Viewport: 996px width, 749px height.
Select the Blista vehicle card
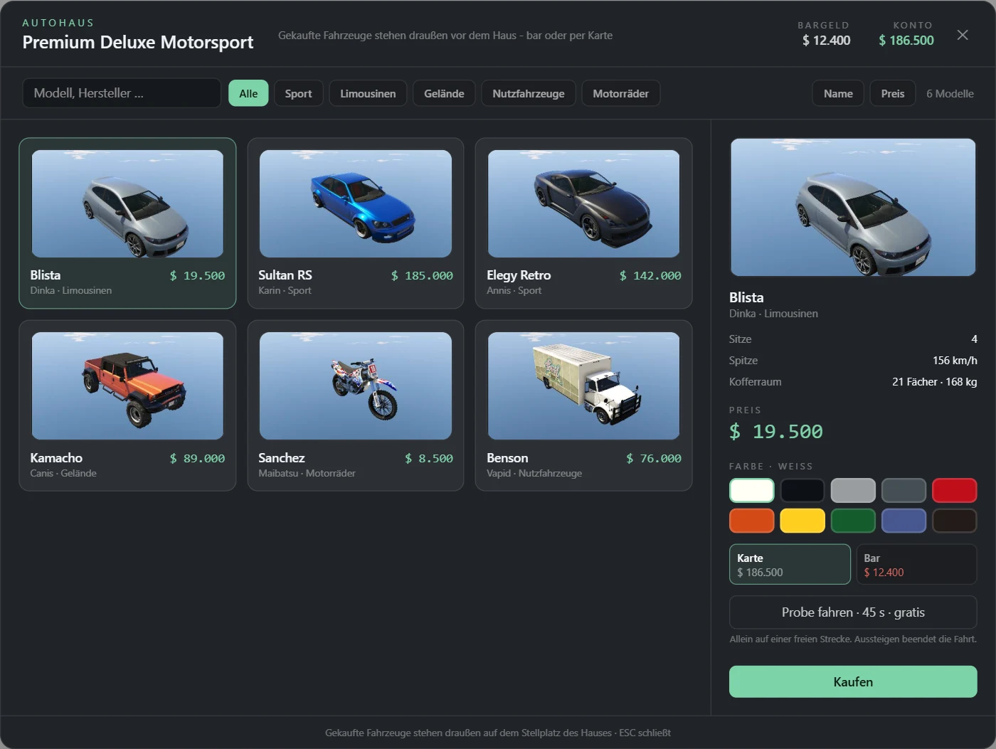(x=127, y=223)
